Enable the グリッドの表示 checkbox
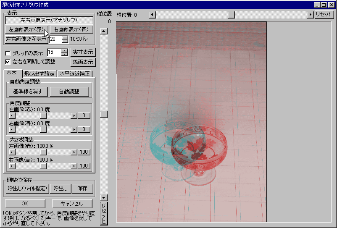This screenshot has width=337, height=228. [x=8, y=53]
